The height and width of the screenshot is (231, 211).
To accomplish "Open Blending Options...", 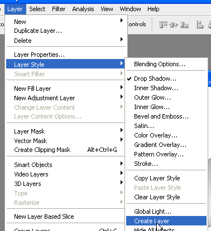I will [x=166, y=64].
